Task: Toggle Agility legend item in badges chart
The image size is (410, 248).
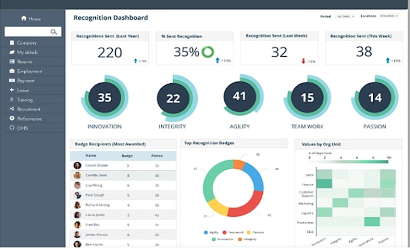Action: point(211,232)
